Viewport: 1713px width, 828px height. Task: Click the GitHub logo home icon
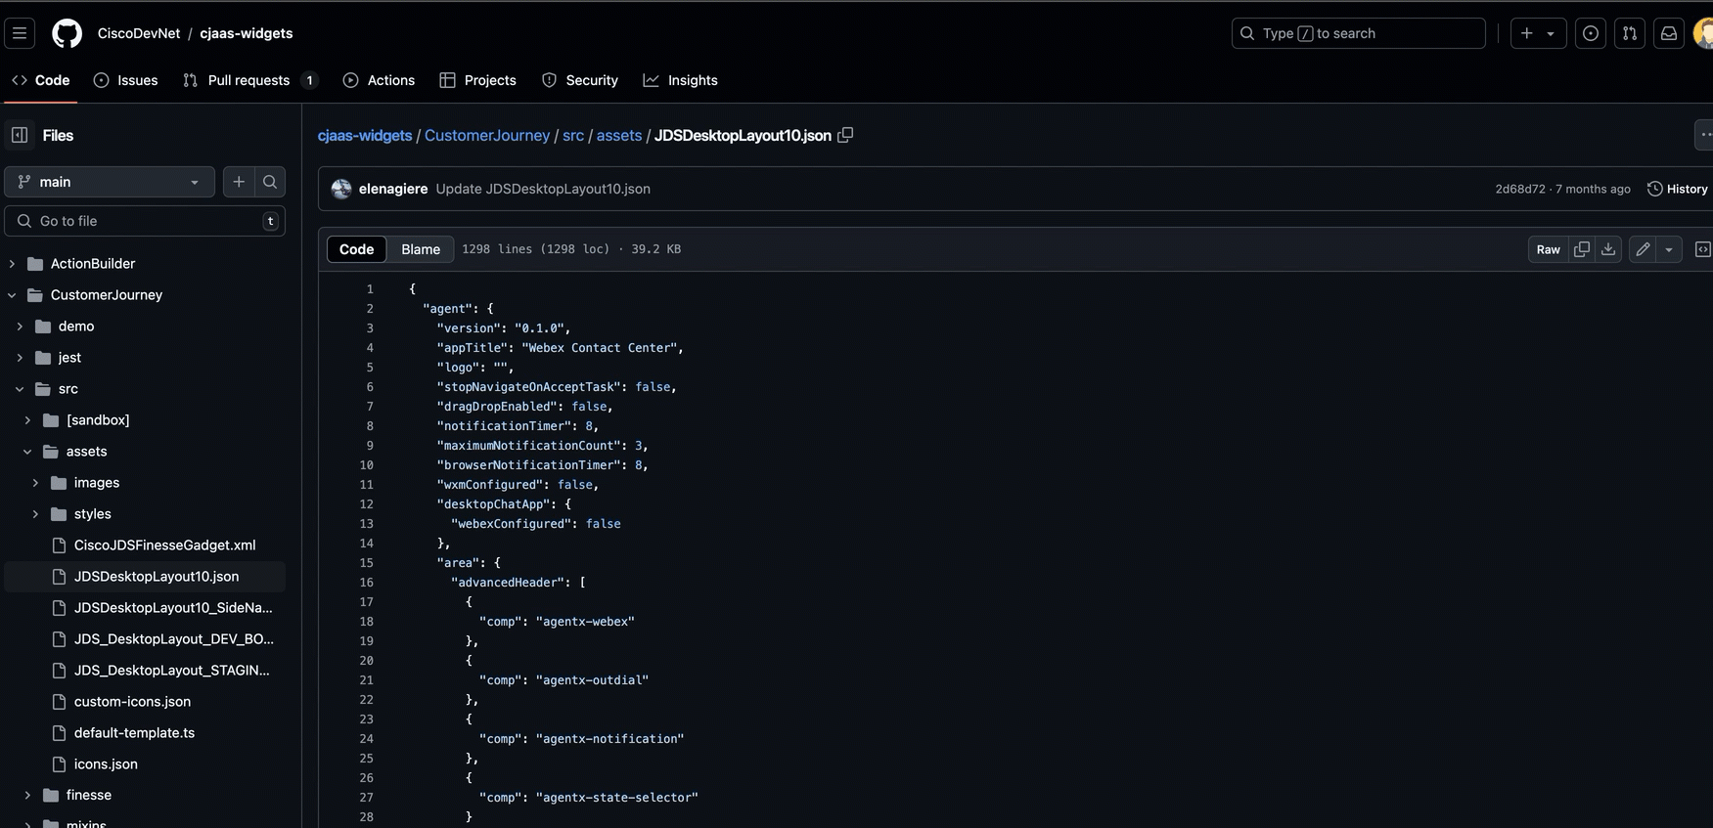[x=67, y=33]
